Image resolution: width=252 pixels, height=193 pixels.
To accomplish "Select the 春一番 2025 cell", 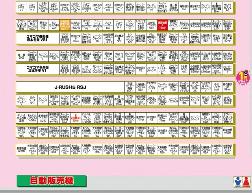I will [21, 56].
